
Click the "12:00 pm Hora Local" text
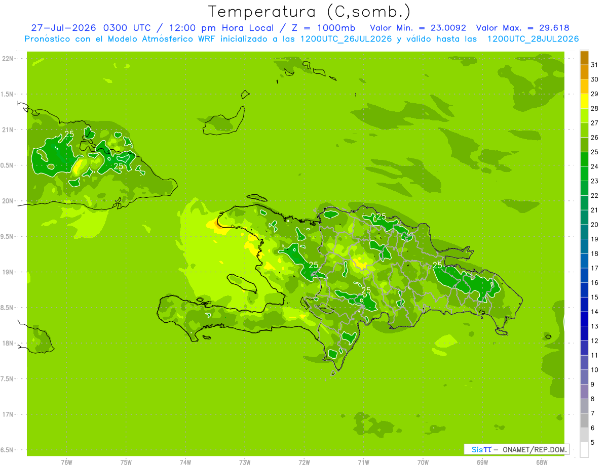[x=219, y=28]
